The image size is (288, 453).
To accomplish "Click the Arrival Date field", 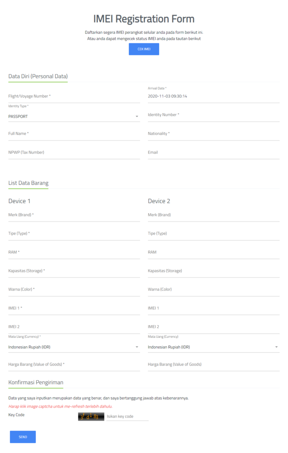I will (214, 96).
